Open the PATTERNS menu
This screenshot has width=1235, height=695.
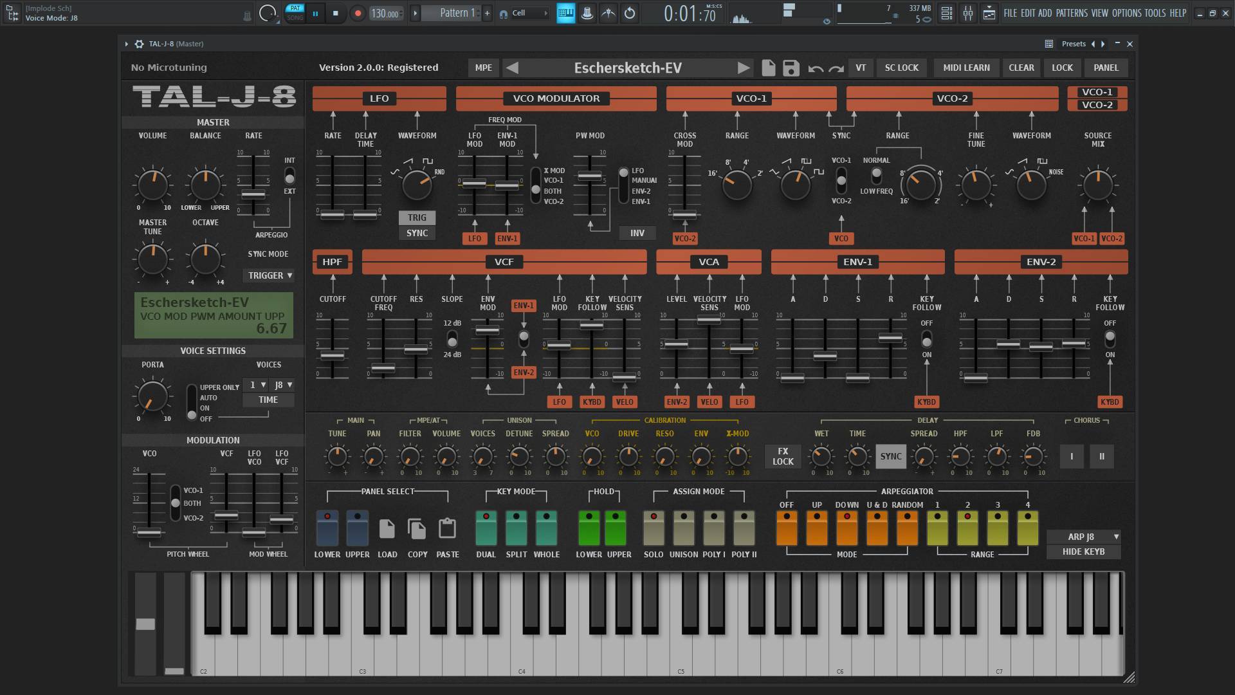click(x=1072, y=13)
